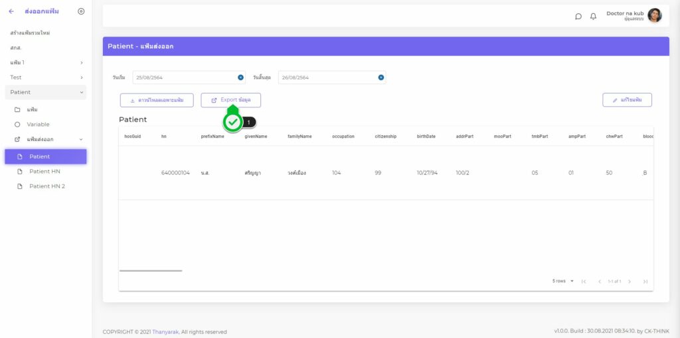Go to the first page of the table

[584, 282]
